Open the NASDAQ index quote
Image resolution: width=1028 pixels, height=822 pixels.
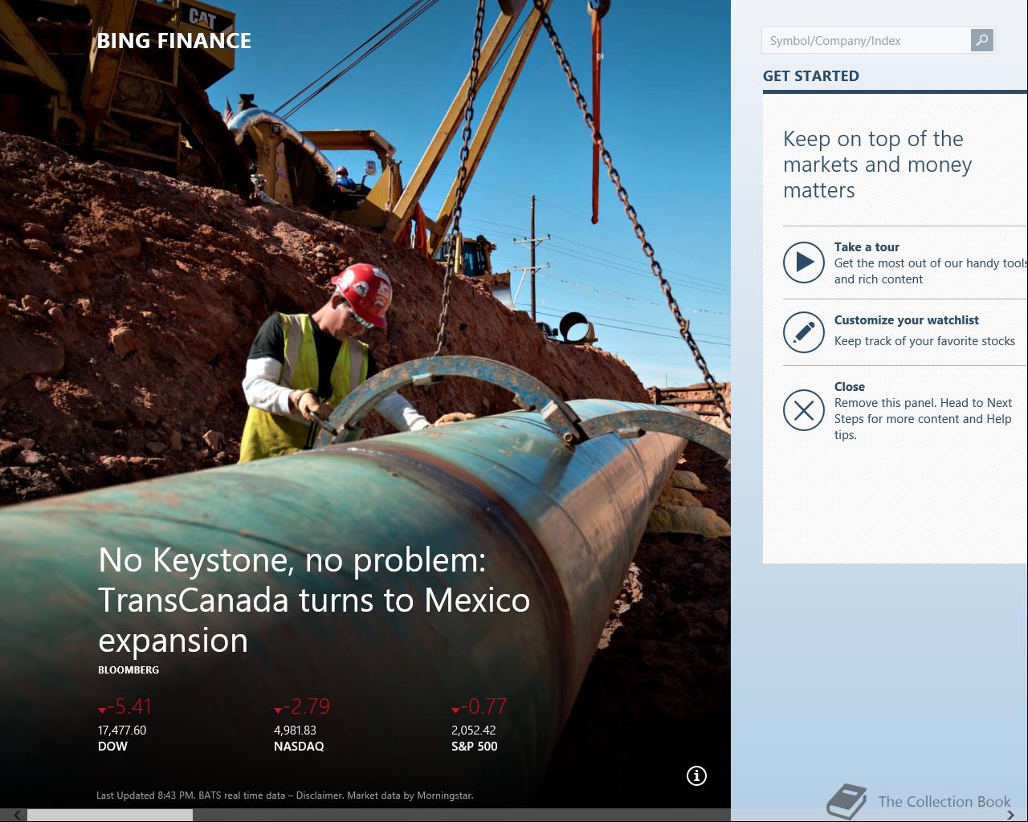tap(302, 726)
